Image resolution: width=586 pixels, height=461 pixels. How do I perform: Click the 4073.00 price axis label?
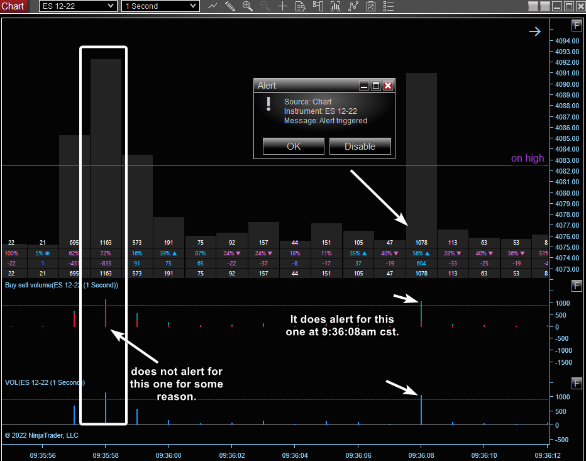tap(567, 269)
